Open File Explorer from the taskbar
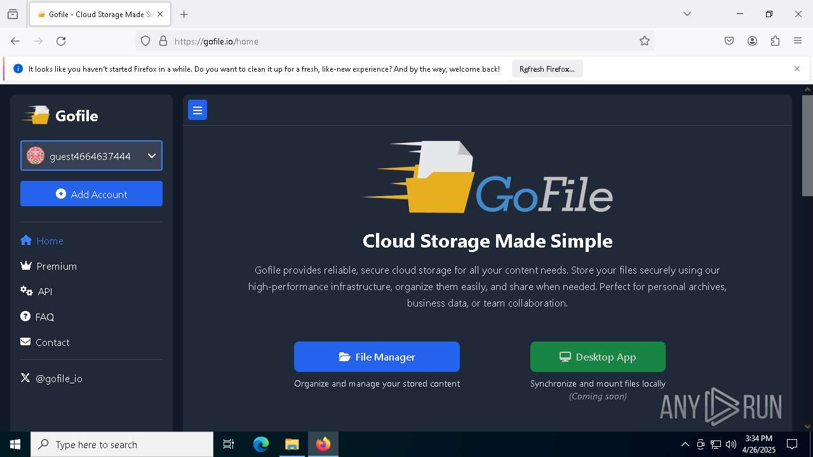This screenshot has width=813, height=457. coord(292,444)
